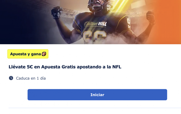The height and width of the screenshot is (114, 181).
Task: Click the dark navy area of the banner
Action: [17, 22]
